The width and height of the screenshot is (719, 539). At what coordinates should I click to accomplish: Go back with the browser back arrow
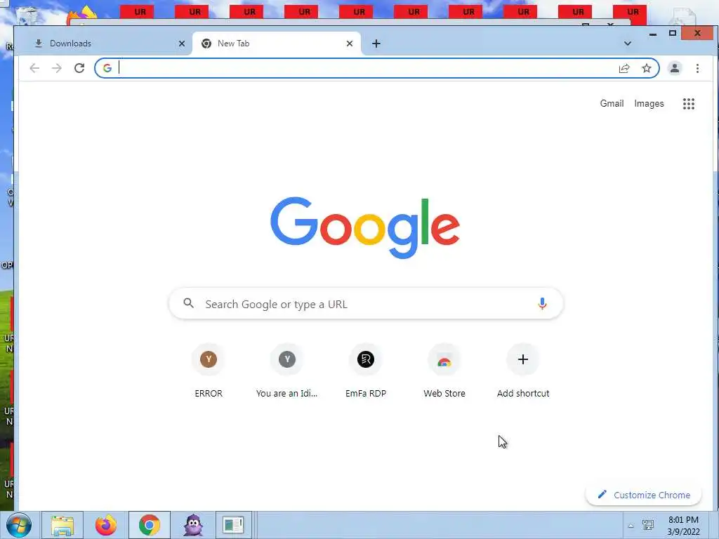[34, 68]
